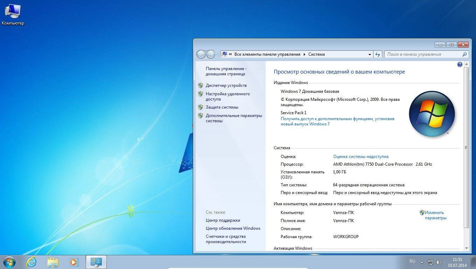476x269 pixels.
Task: Click the 64-разрядная операционная система text
Action: (x=369, y=185)
